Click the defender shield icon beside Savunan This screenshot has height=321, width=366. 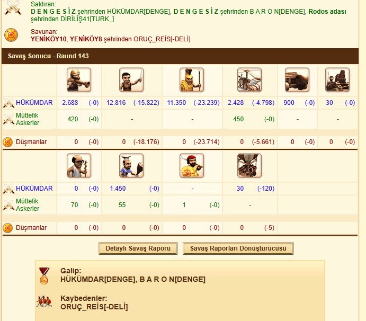point(11,35)
